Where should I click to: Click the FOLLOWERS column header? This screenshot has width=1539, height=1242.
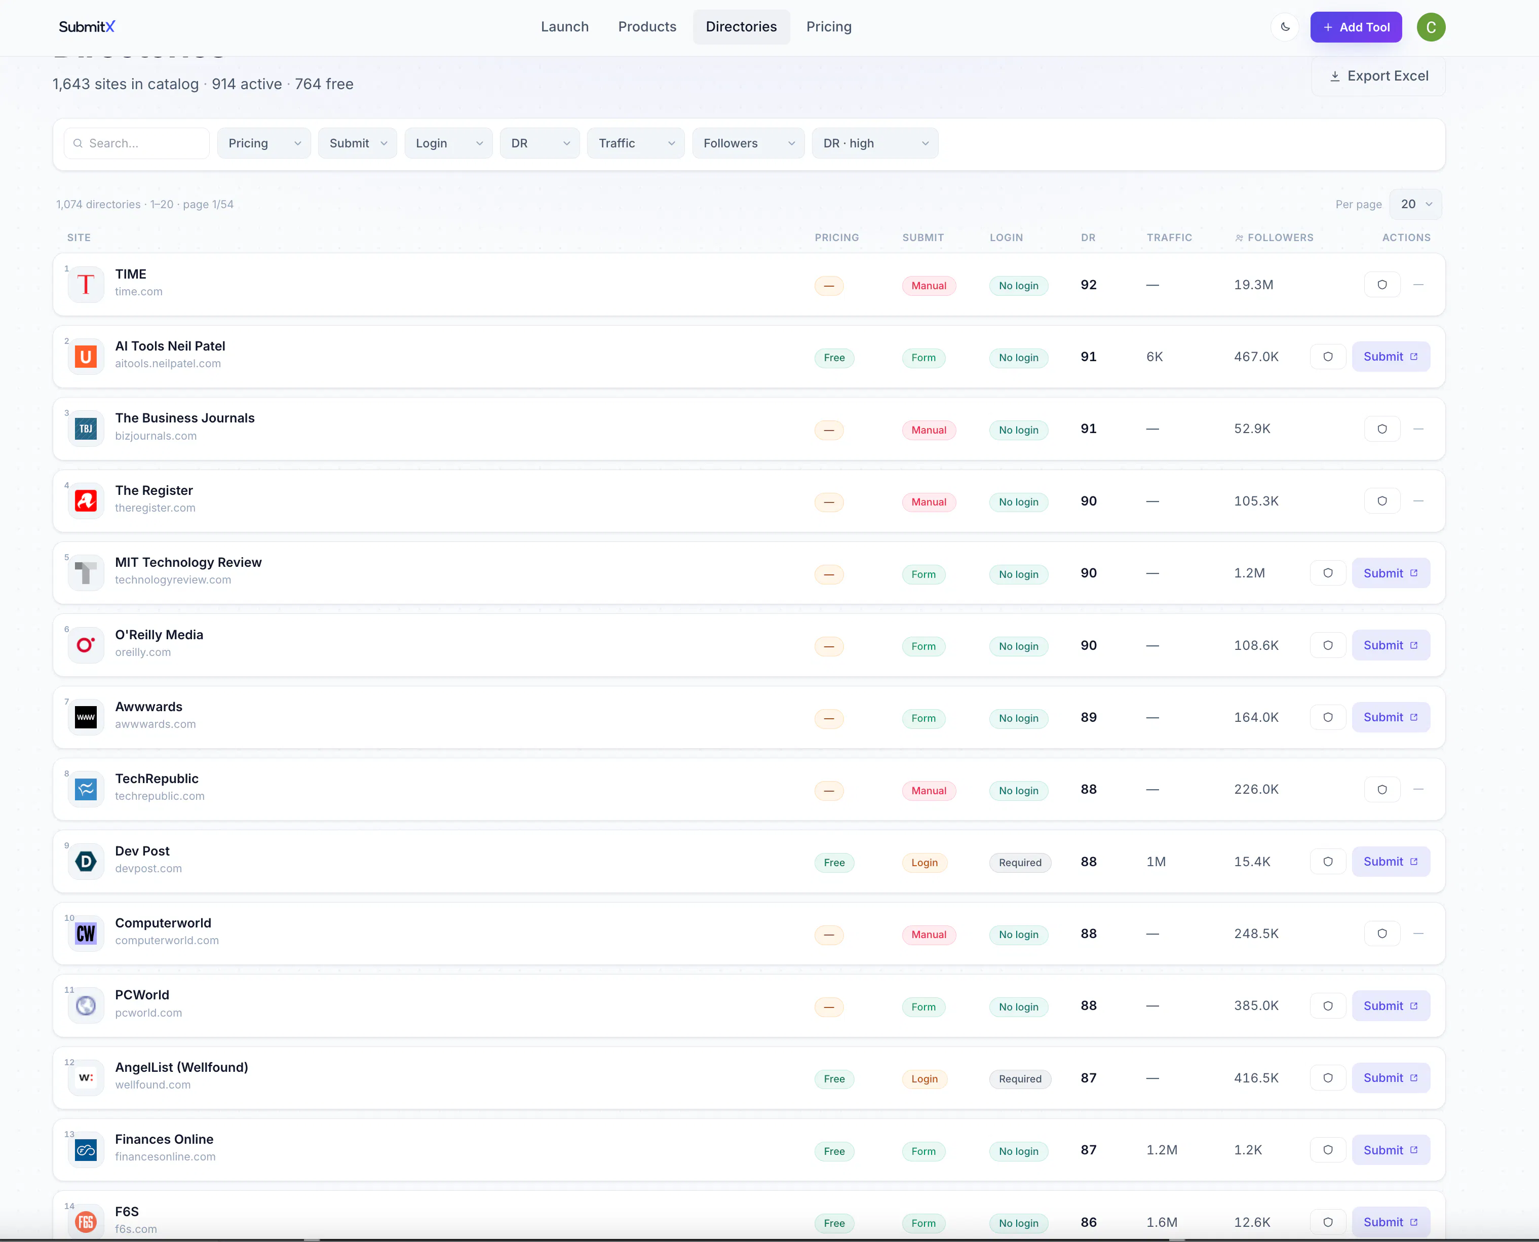click(1274, 238)
